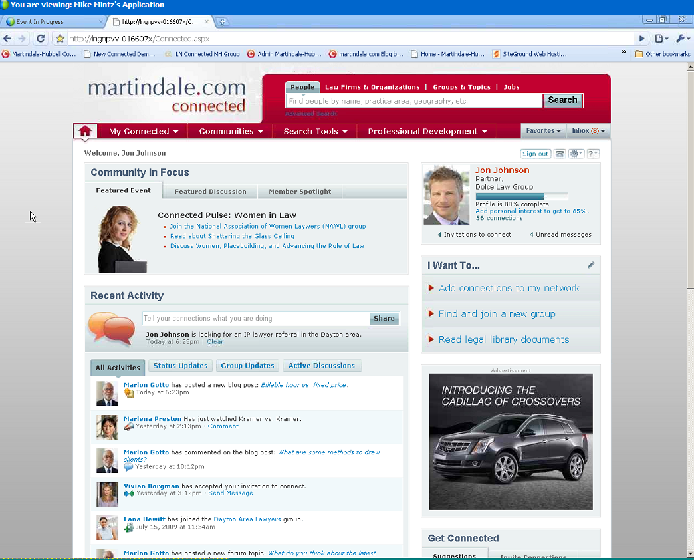
Task: Filter by Status Updates
Action: 180,366
